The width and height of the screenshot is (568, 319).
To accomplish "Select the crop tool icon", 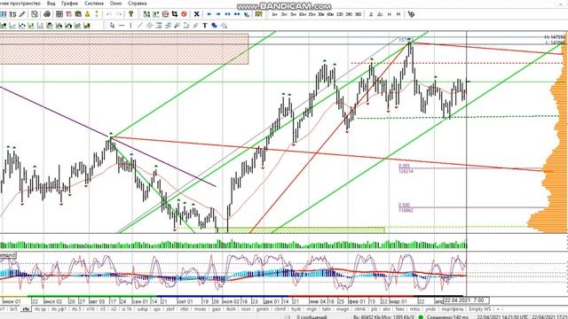I will tap(175, 14).
